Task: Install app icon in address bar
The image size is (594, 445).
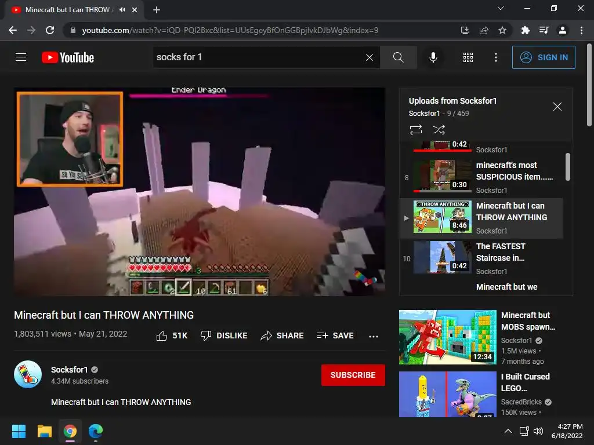Action: 465,30
